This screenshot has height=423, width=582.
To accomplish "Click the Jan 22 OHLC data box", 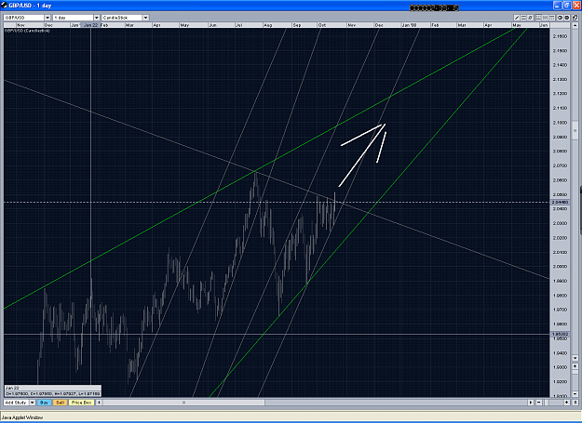I will pos(52,390).
